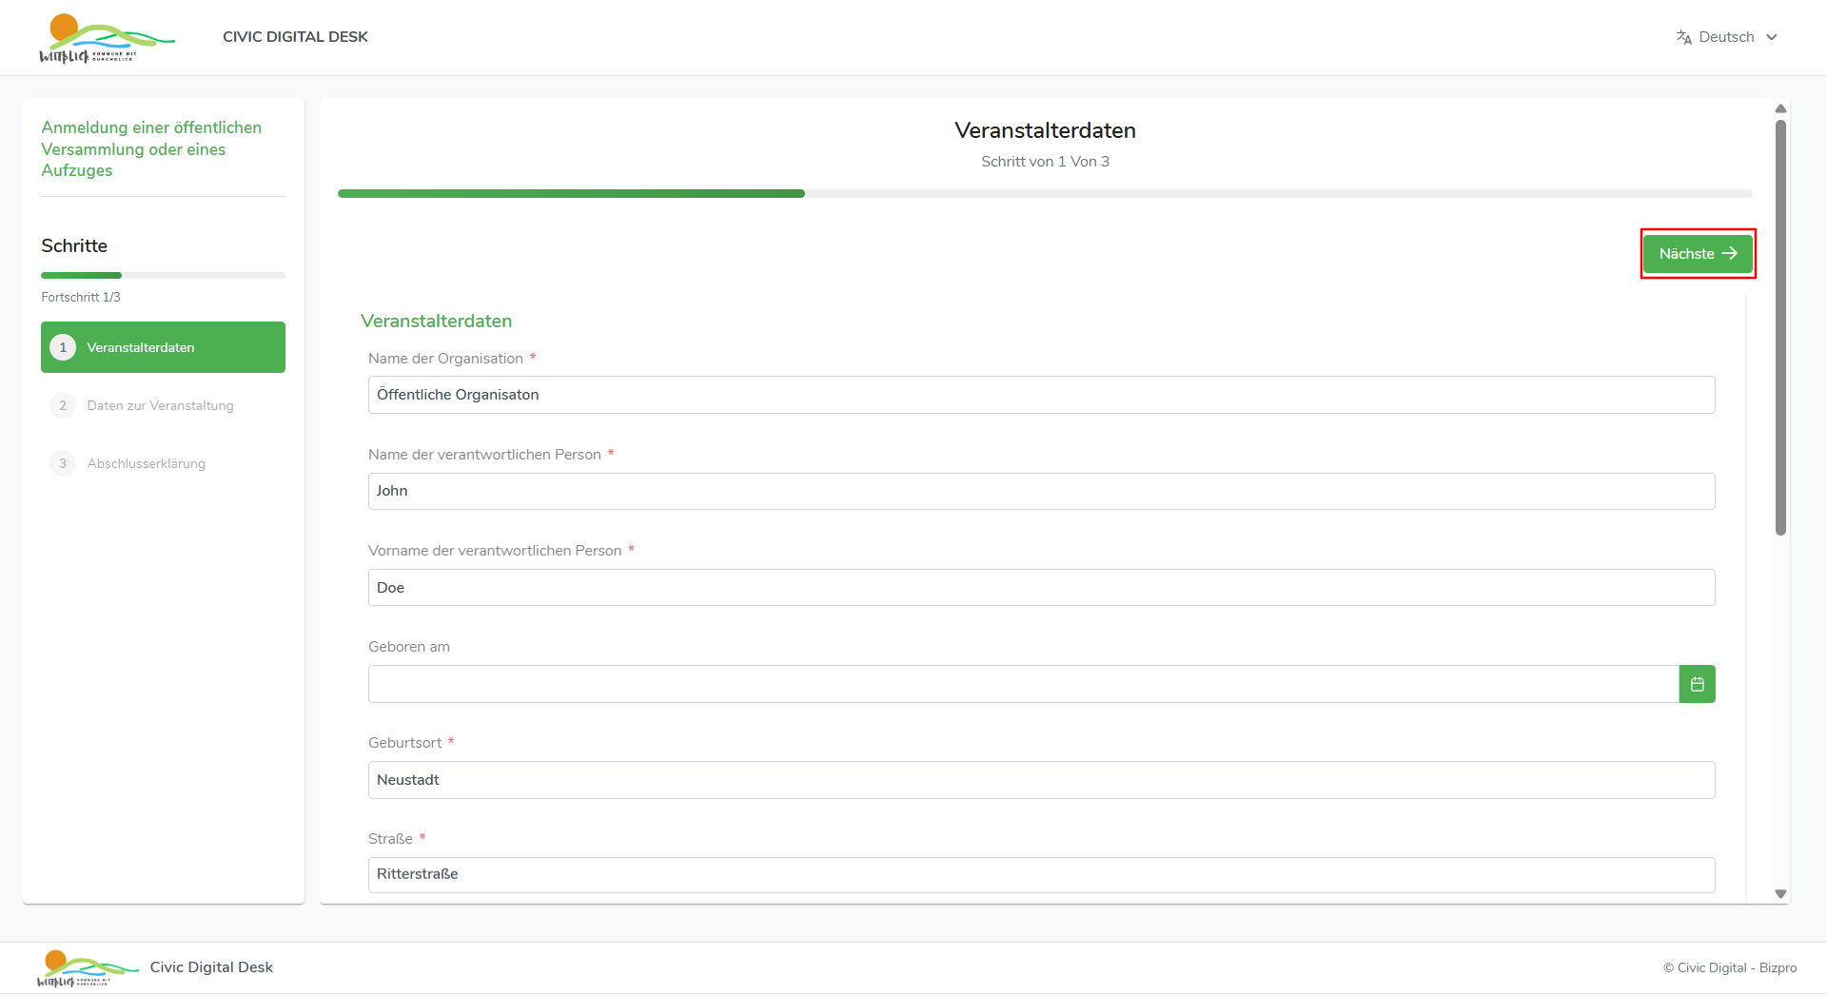Screen dimensions: 1827x996
Task: Click the Wittlich logo in header
Action: [105, 38]
